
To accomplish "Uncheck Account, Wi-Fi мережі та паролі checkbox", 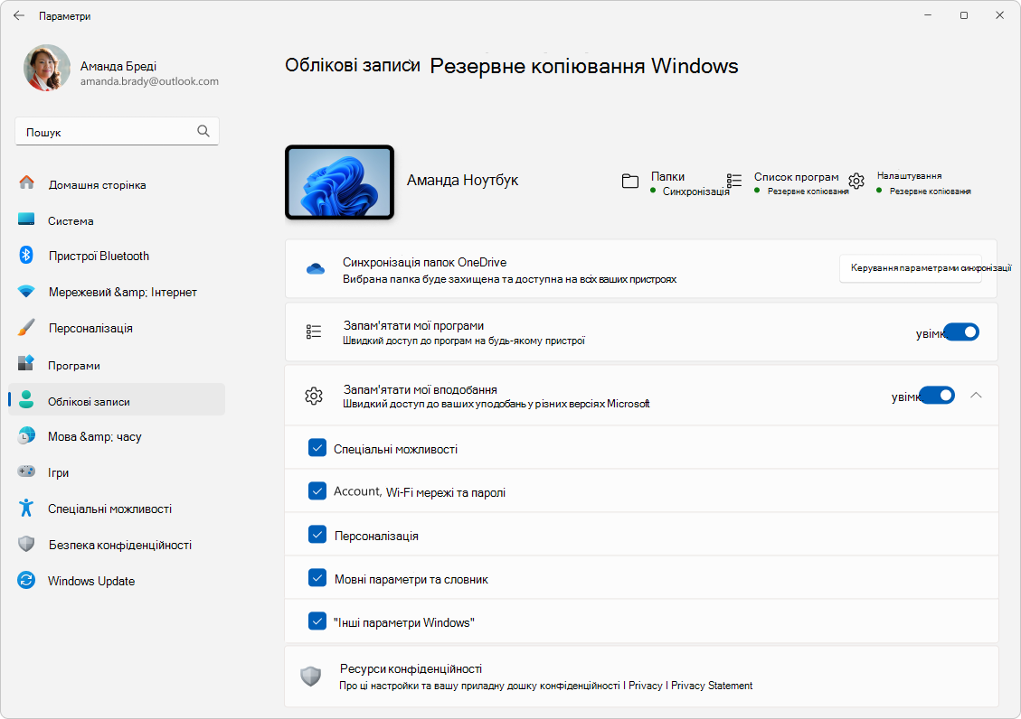I will pyautogui.click(x=317, y=490).
